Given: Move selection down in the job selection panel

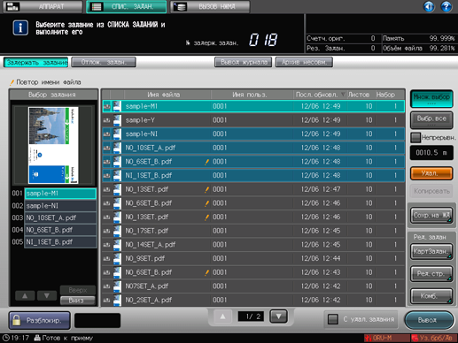Looking at the screenshot, I should point(47,295).
